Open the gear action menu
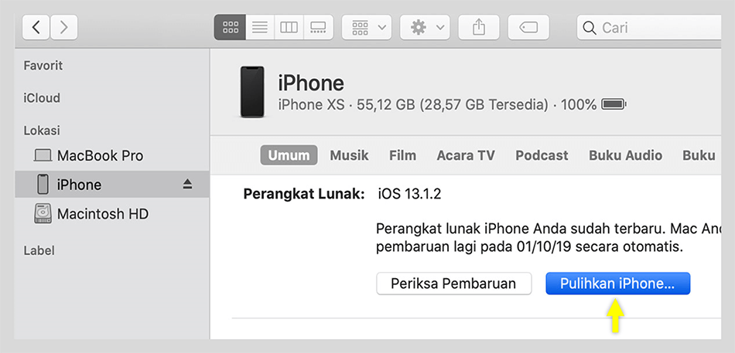Screen dimensions: 735x353 pos(425,28)
